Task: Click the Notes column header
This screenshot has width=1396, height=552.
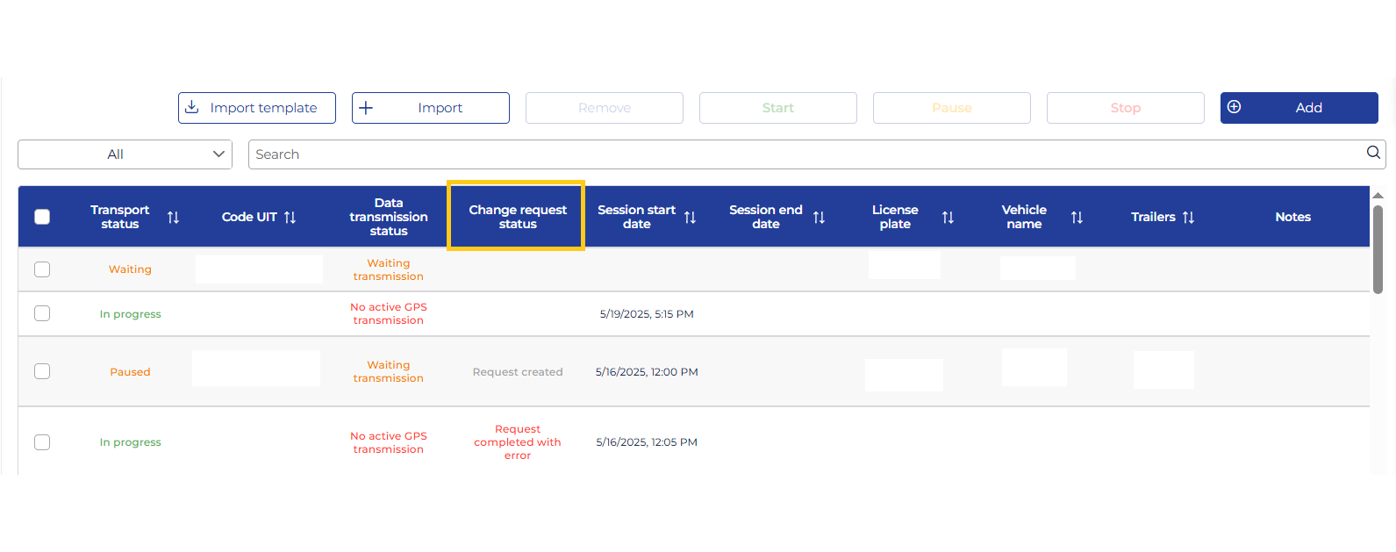Action: (x=1292, y=217)
